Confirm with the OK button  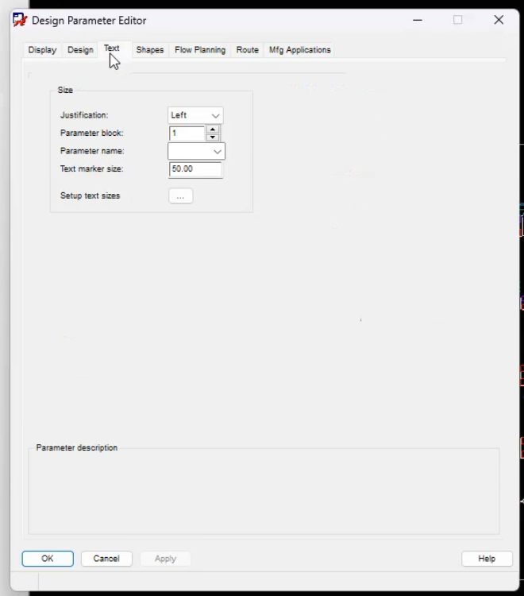point(48,559)
